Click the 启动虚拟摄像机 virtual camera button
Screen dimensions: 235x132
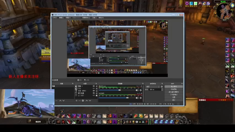(x=174, y=92)
